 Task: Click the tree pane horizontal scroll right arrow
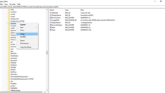(x=45, y=92)
